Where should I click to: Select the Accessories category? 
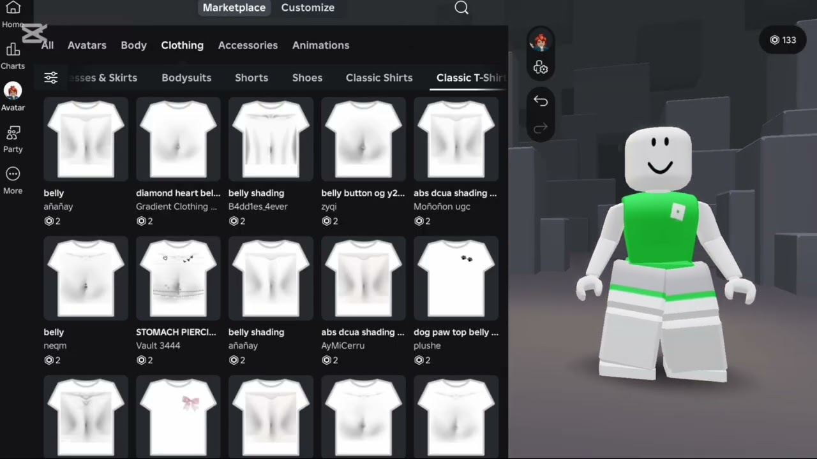point(248,45)
